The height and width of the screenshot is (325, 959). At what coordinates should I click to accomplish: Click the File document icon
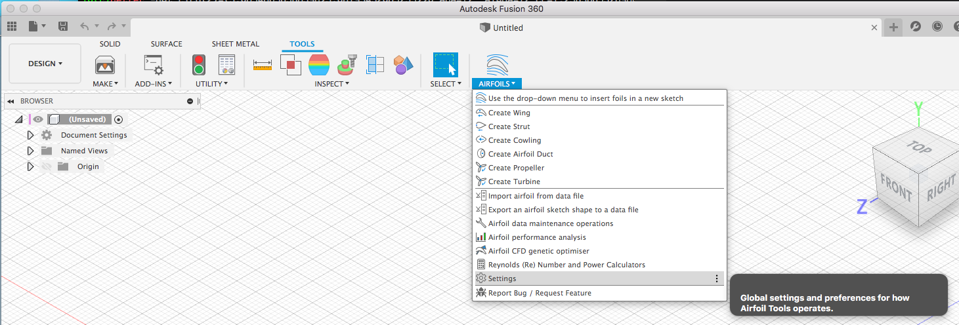pyautogui.click(x=33, y=26)
